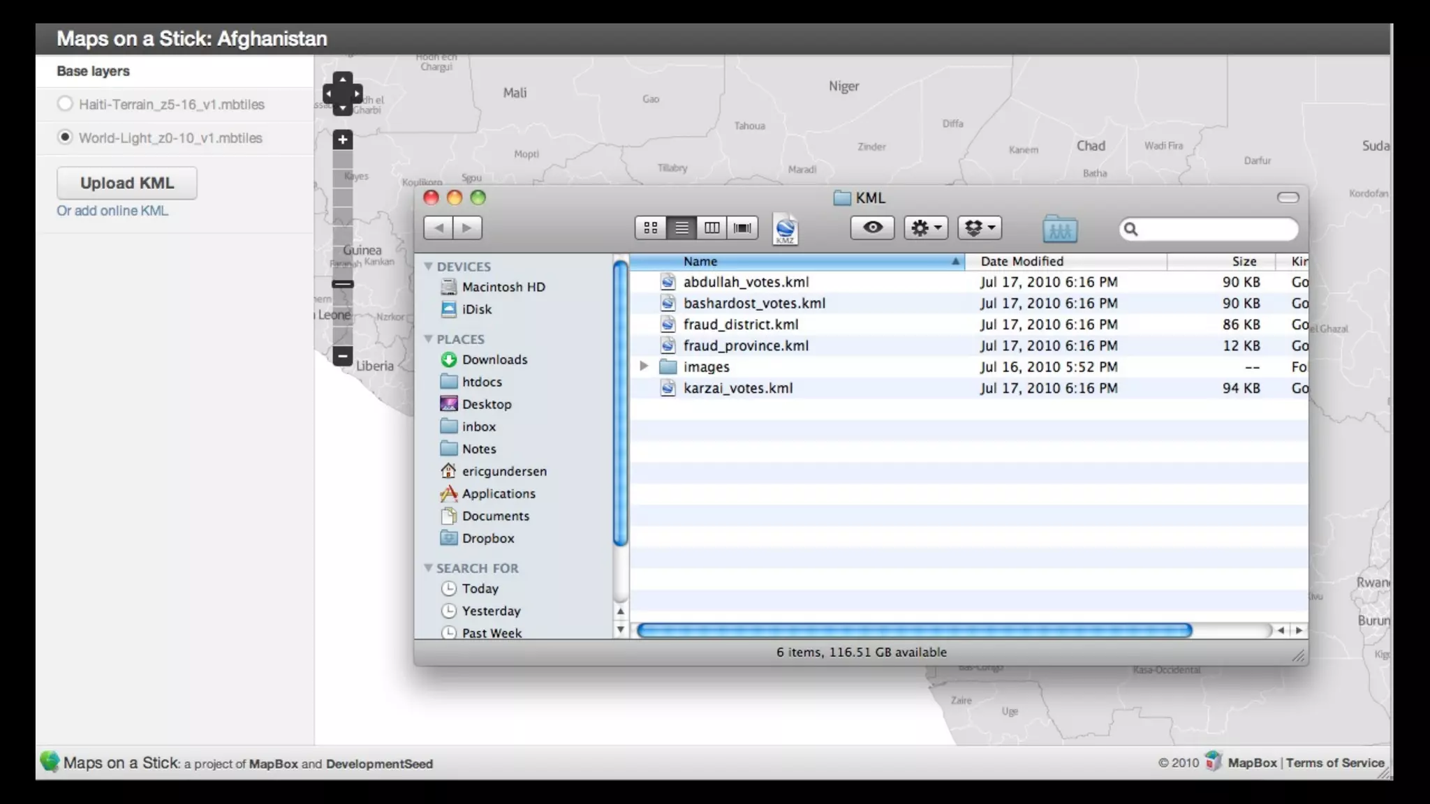Open the Dropbox toolbar dropdown menu
The width and height of the screenshot is (1430, 804).
pos(979,228)
